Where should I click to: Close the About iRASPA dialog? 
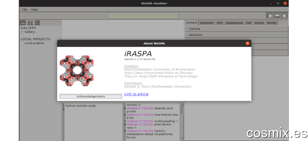pyautogui.click(x=247, y=43)
